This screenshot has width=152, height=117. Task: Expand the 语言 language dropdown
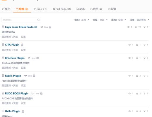pyautogui.click(x=119, y=20)
